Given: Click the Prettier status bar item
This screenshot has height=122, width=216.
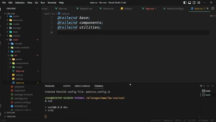Looking at the screenshot, I should coord(203,121).
